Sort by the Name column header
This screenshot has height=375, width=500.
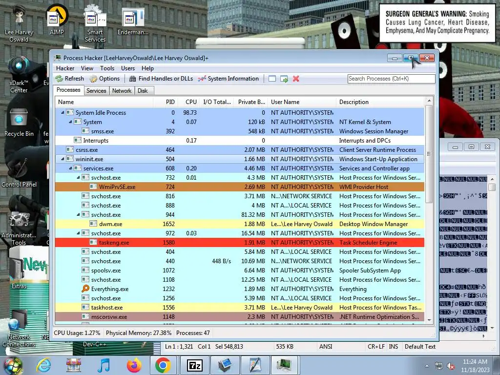coord(104,102)
